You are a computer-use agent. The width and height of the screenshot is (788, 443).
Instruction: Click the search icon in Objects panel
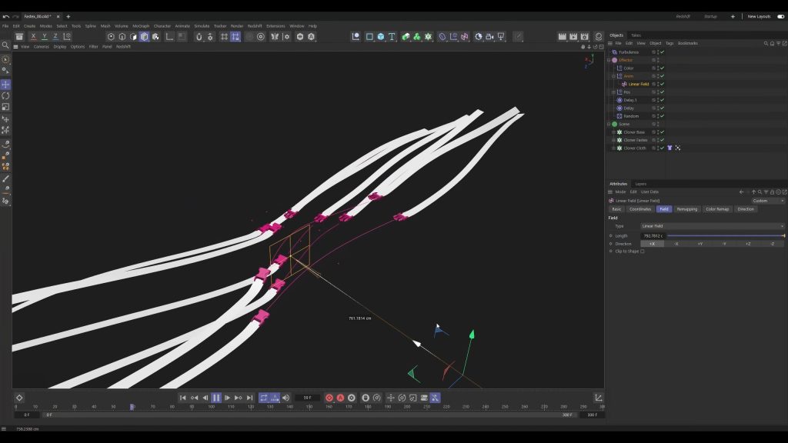click(766, 43)
